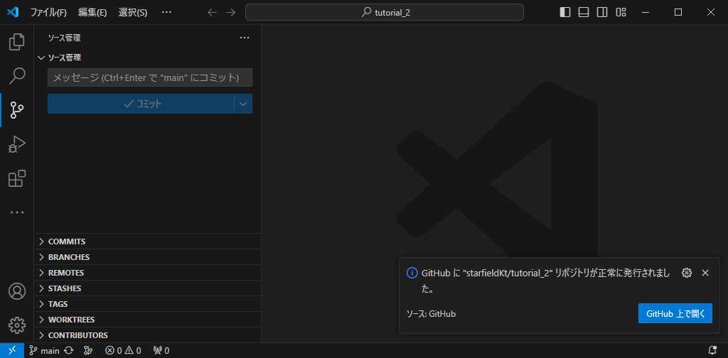
Task: Open the 選択(S) menu
Action: coord(133,13)
